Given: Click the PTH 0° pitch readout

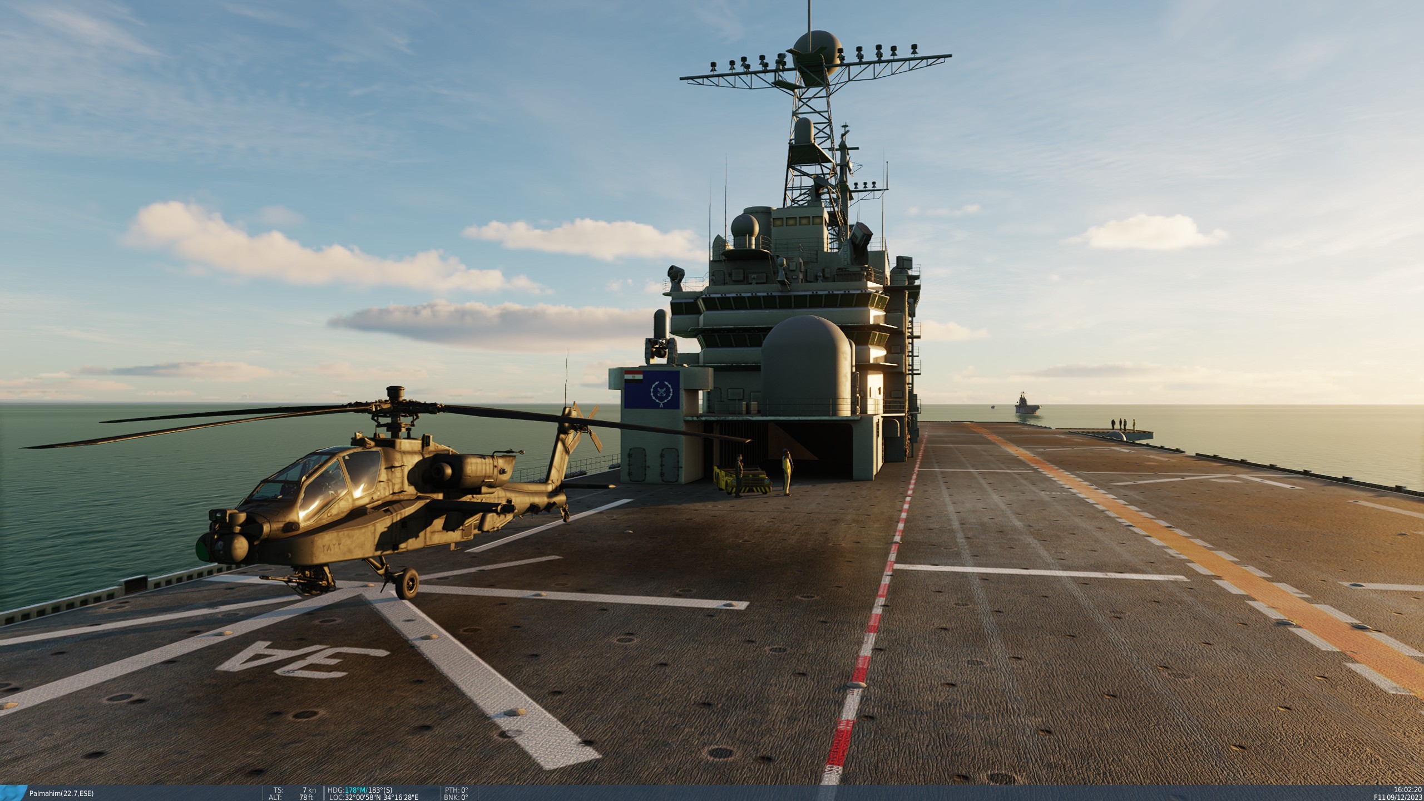Looking at the screenshot, I should pyautogui.click(x=456, y=789).
